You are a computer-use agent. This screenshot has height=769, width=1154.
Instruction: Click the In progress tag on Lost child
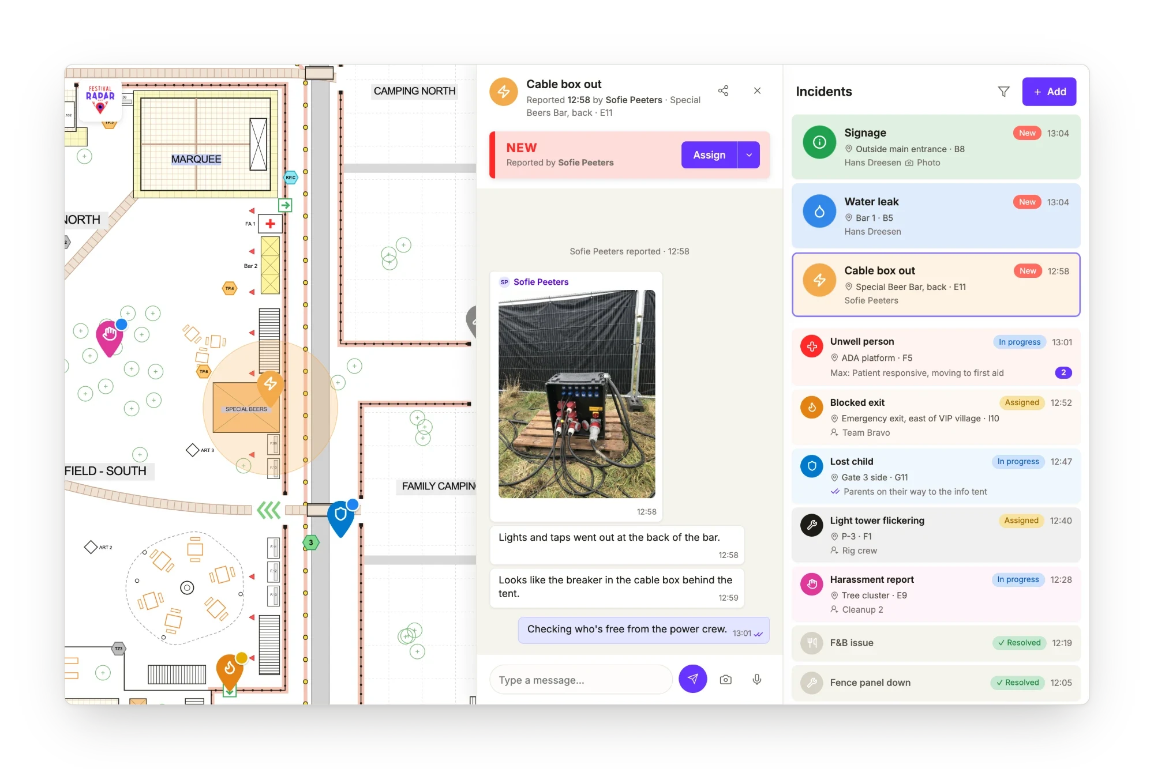click(x=1018, y=462)
